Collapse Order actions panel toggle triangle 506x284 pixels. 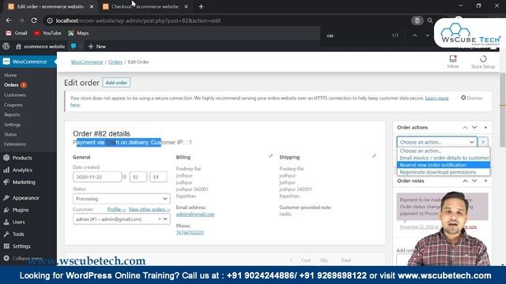(485, 128)
